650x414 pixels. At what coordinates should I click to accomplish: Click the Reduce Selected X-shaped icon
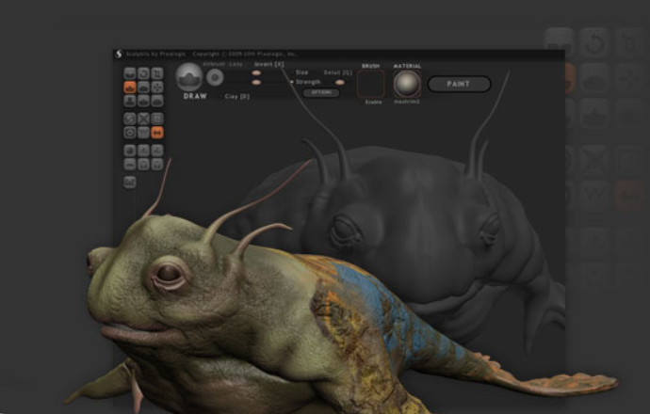(x=143, y=119)
